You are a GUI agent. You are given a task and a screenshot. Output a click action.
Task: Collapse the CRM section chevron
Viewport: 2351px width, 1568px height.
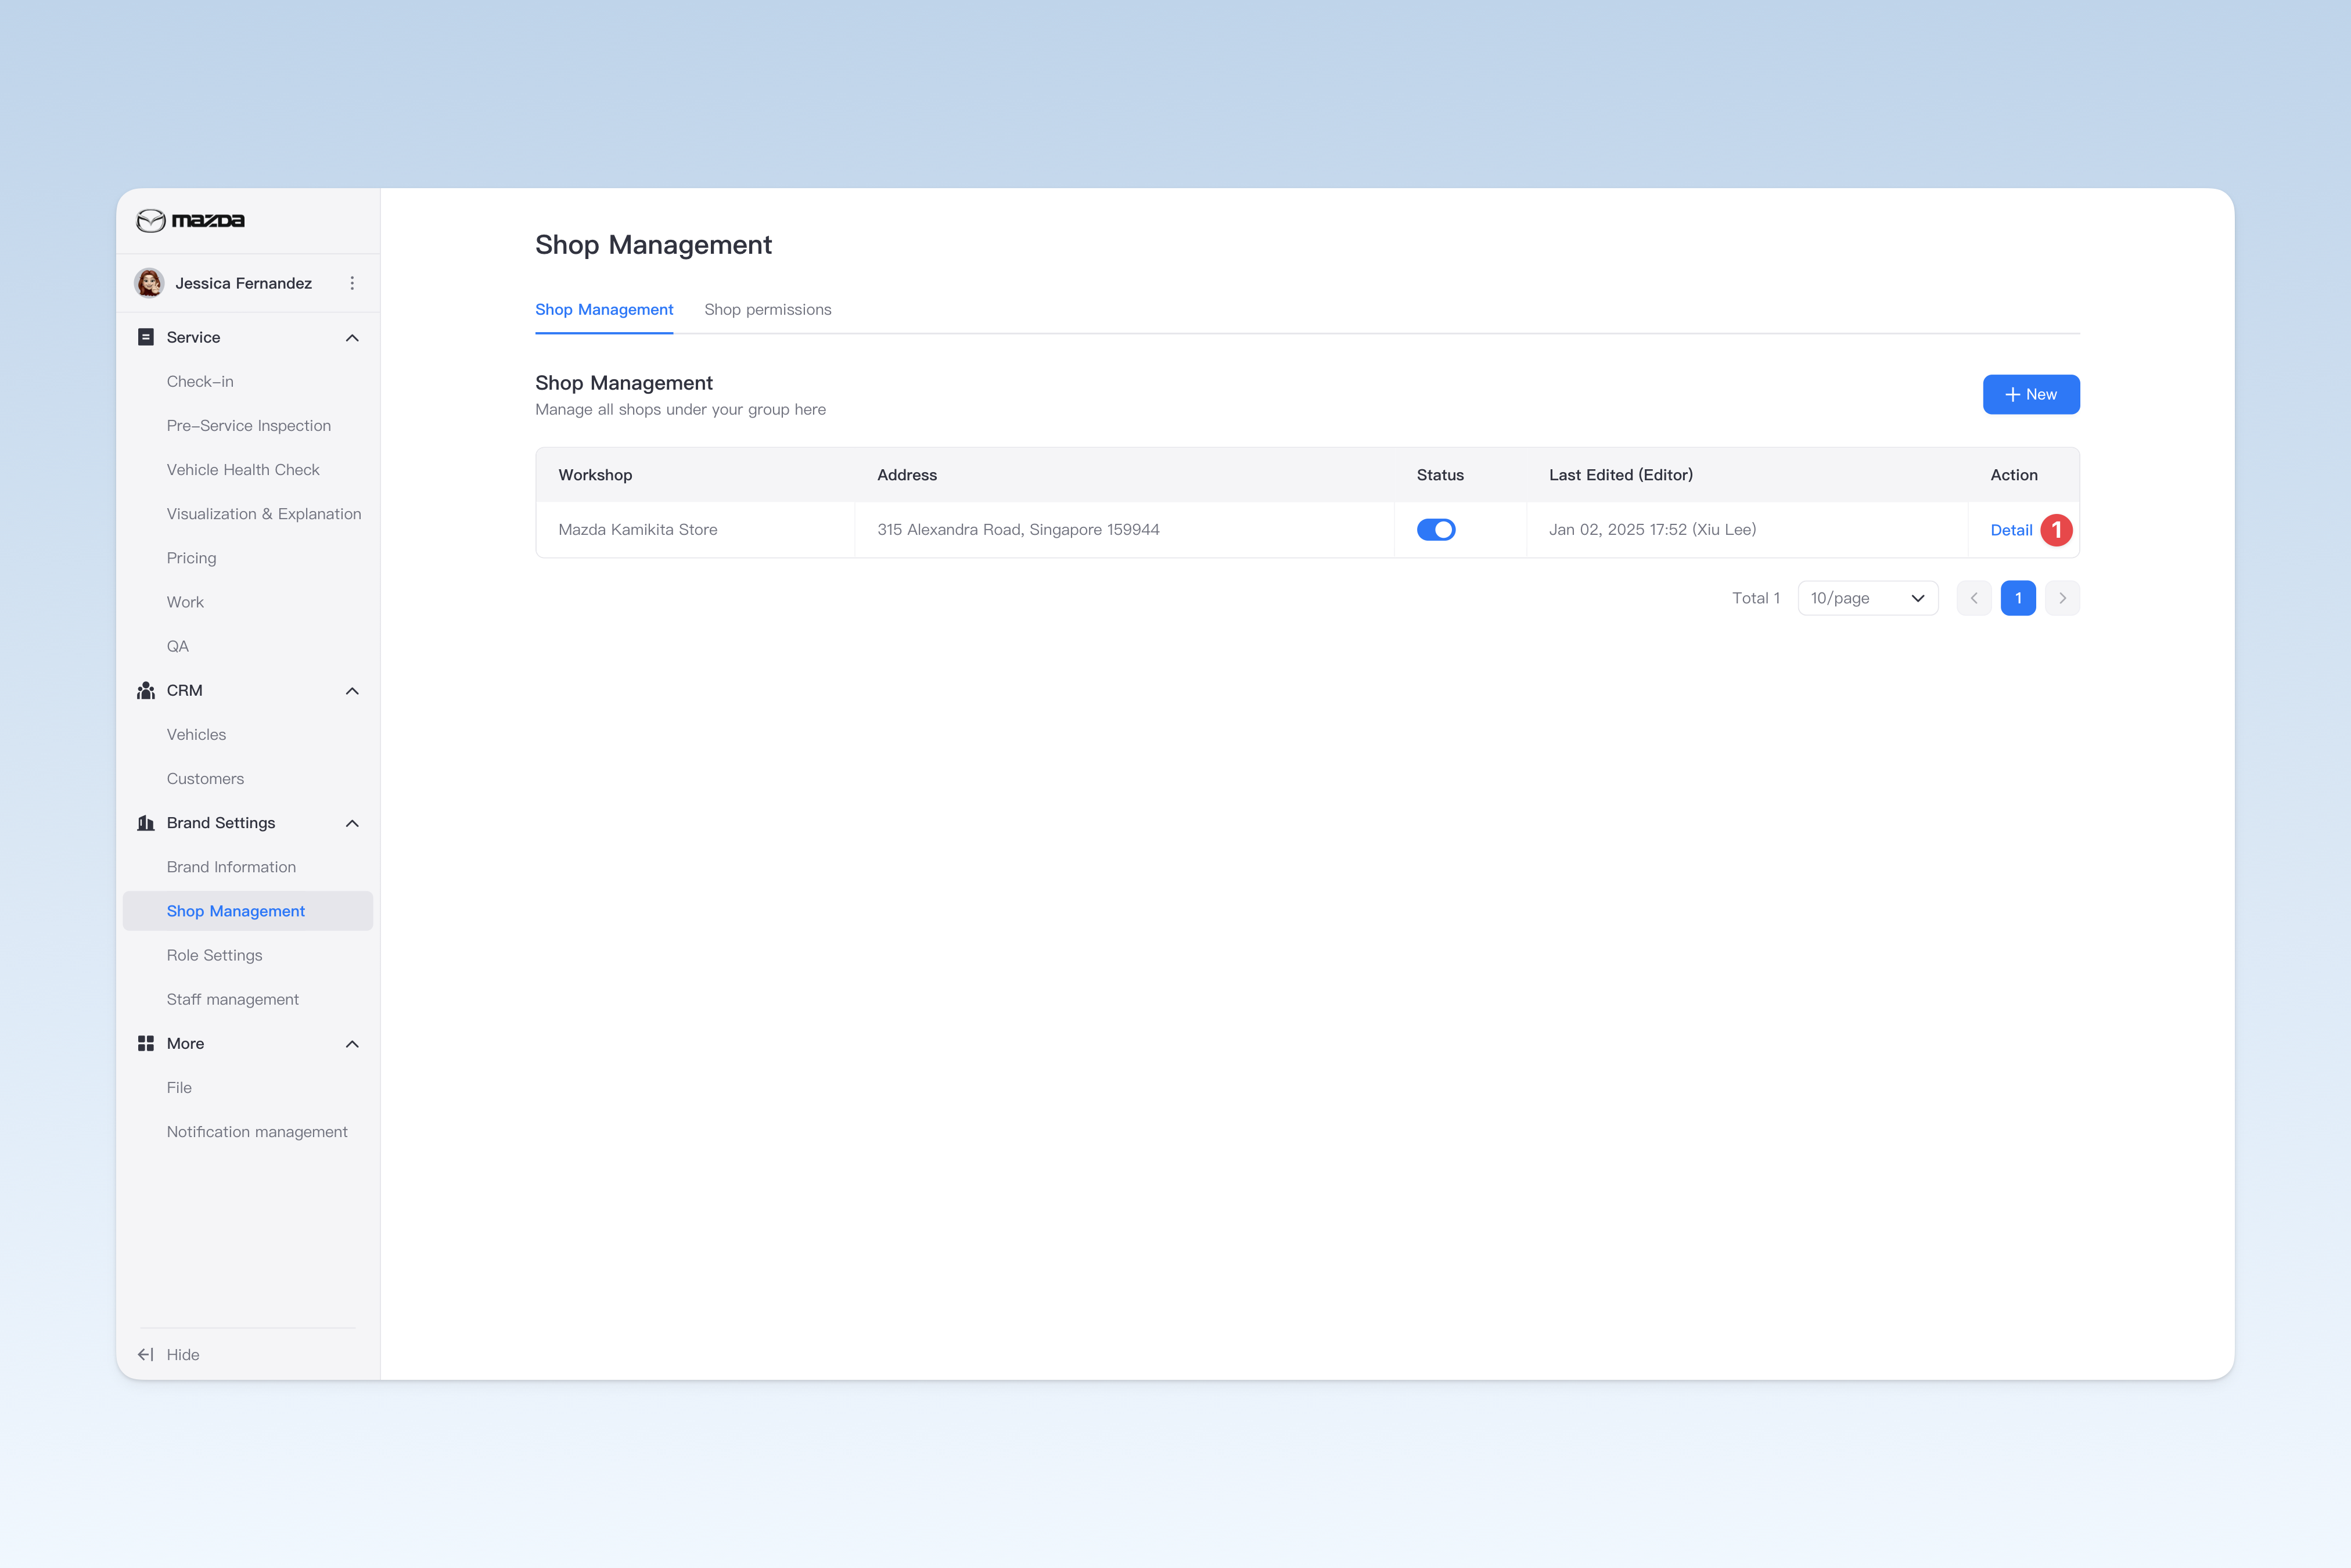352,691
